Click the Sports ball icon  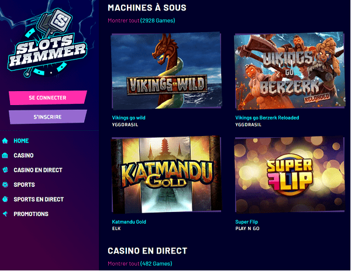coord(5,185)
